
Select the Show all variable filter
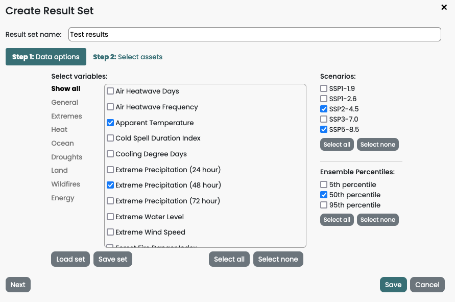point(66,88)
